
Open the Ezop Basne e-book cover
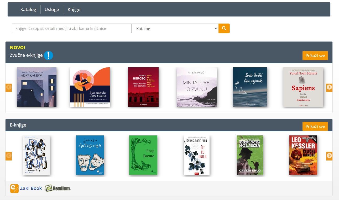tap(143, 155)
